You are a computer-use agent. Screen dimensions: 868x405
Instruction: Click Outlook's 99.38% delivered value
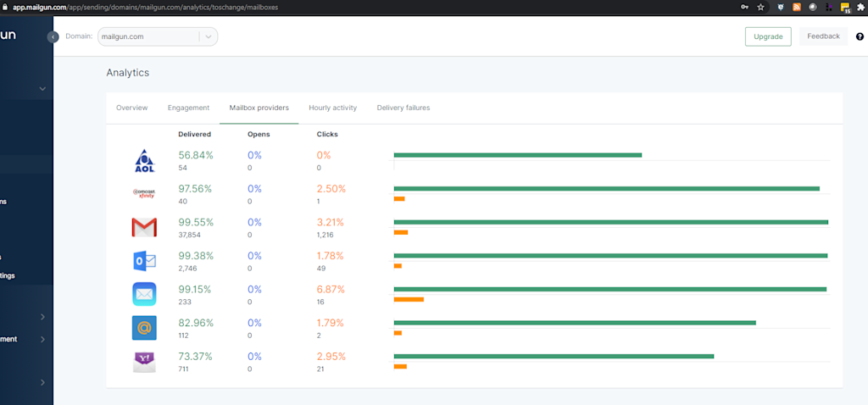tap(196, 256)
